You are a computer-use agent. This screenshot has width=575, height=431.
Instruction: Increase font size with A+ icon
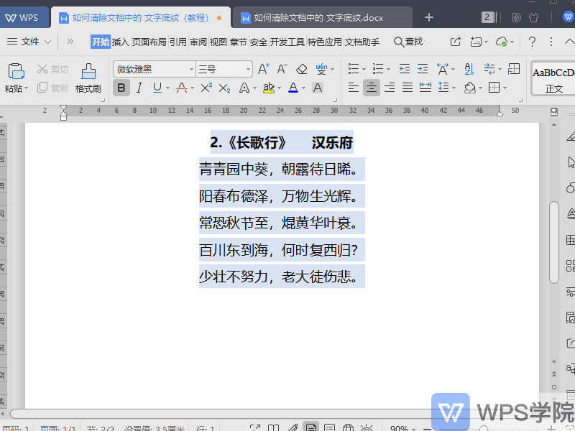click(263, 69)
